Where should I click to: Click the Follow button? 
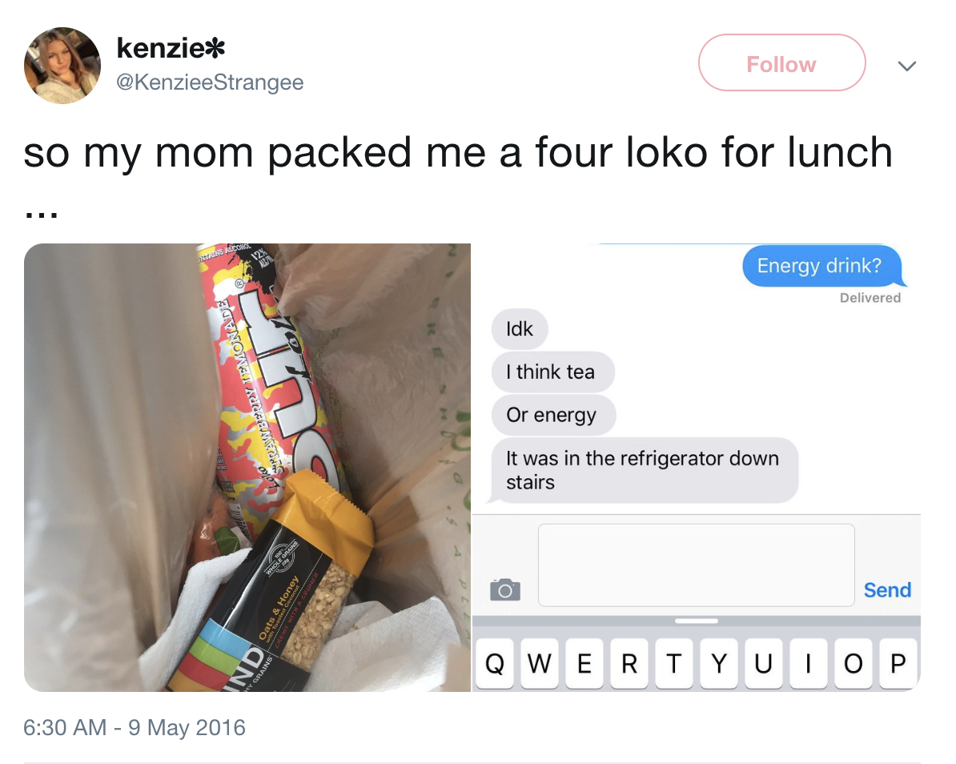tap(781, 62)
